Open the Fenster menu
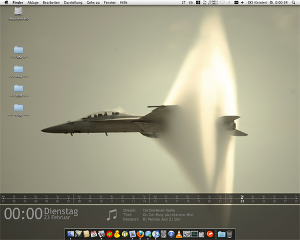Screen dimensions: 300x240 [x=110, y=2]
